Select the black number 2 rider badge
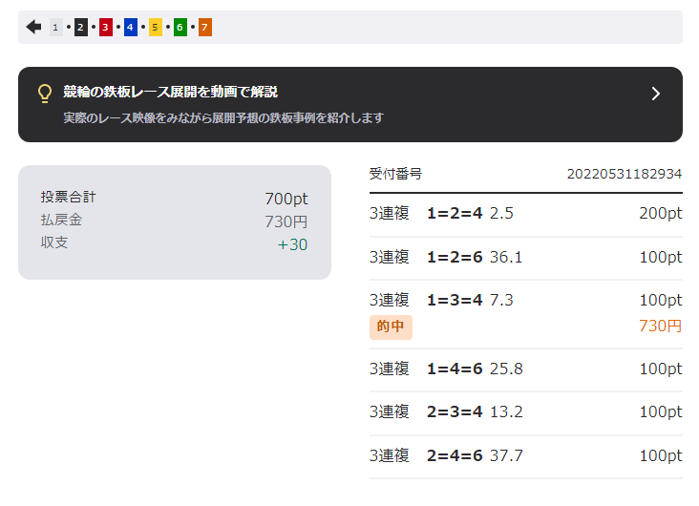Viewport: 699px width, 506px height. [x=80, y=27]
